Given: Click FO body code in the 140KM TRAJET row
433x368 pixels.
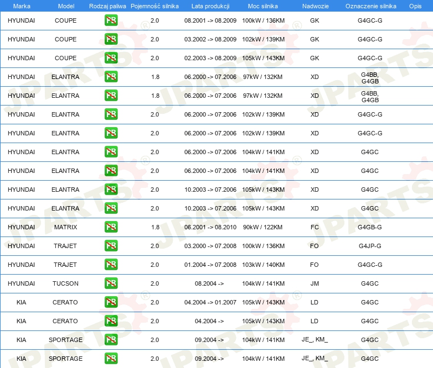Looking at the screenshot, I should [x=315, y=265].
